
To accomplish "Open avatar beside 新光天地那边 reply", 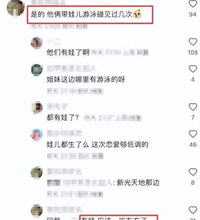I will coord(37,173).
